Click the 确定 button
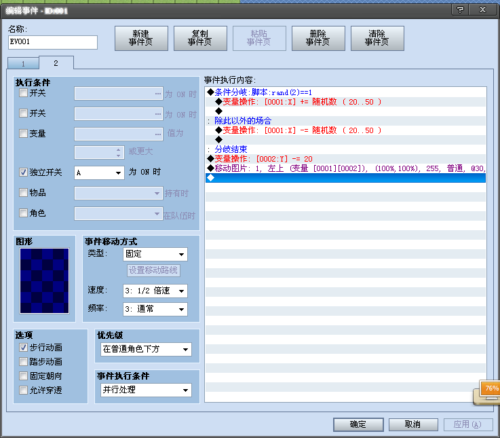 click(358, 424)
